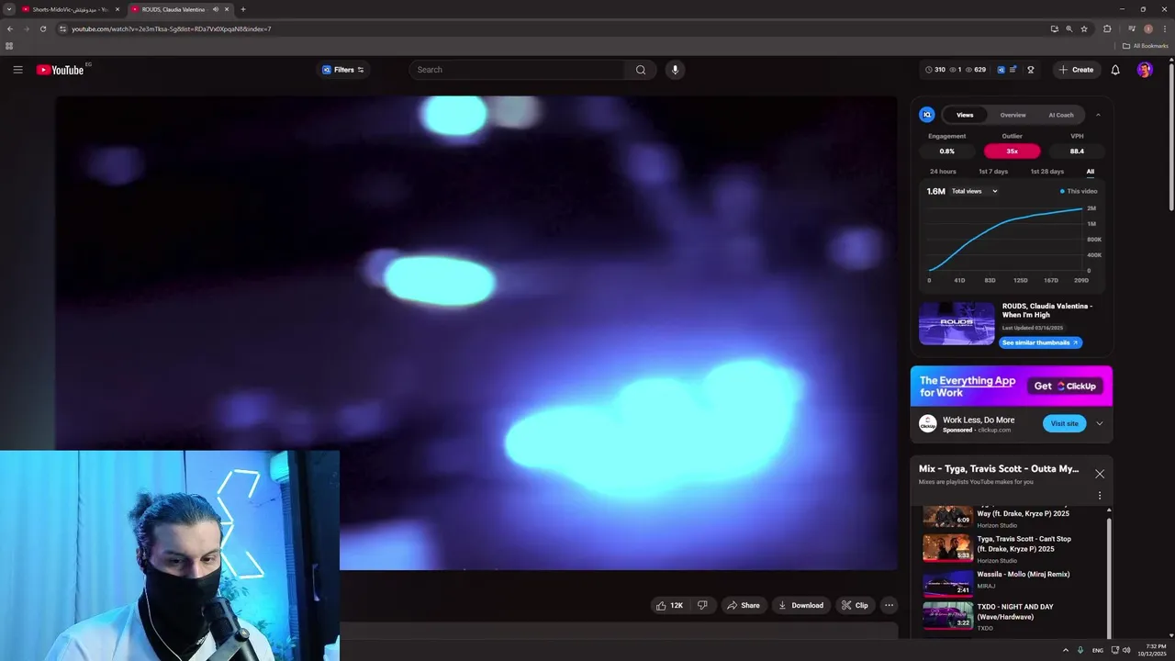Click See similar thumbnails button

(1040, 342)
